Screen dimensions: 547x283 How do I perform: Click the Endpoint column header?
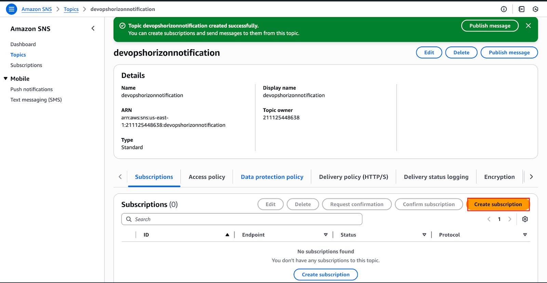click(253, 235)
